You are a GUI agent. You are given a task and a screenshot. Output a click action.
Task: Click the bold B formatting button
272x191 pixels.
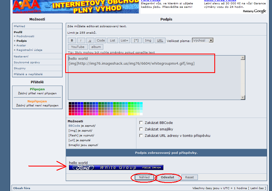[x=72, y=40]
